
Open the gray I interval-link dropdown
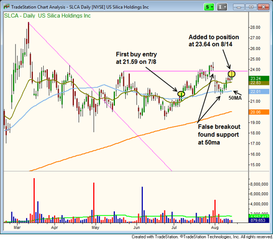coord(225,7)
